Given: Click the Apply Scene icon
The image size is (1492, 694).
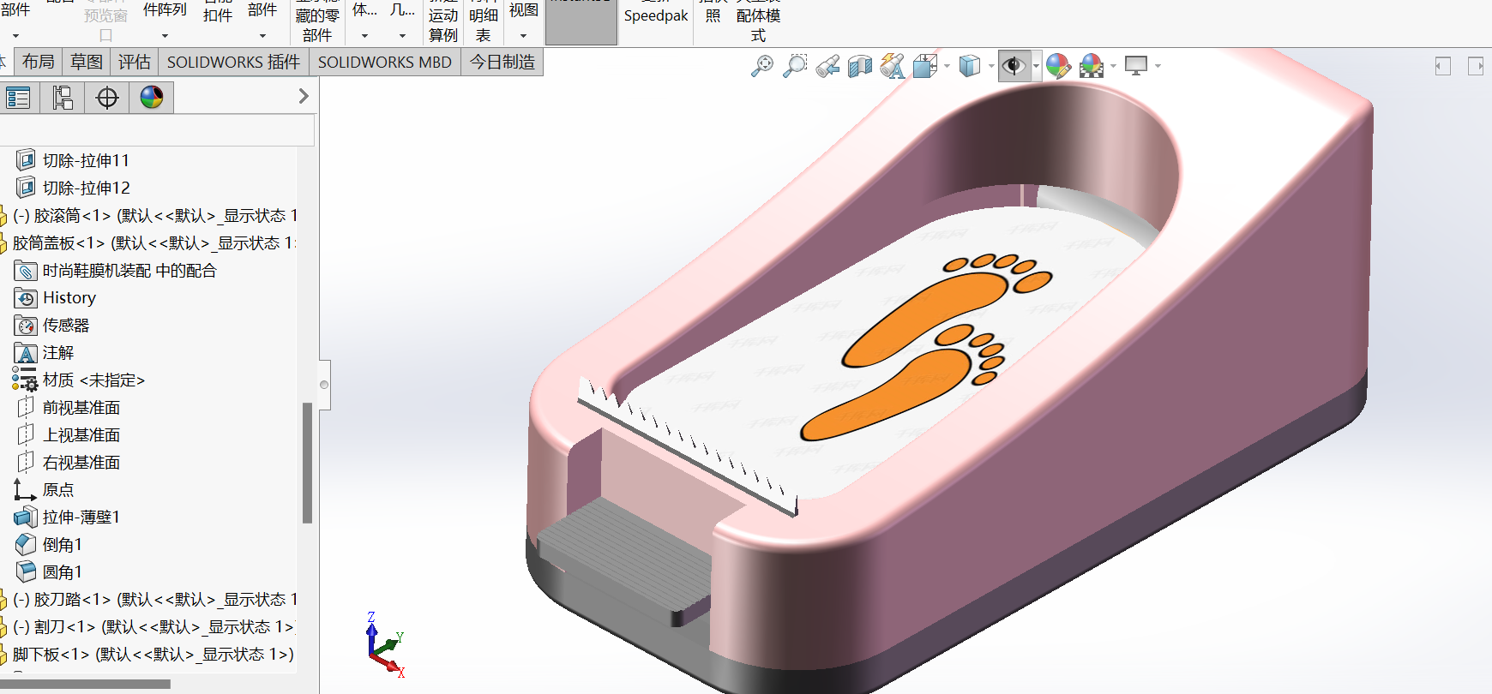Looking at the screenshot, I should (x=1092, y=66).
